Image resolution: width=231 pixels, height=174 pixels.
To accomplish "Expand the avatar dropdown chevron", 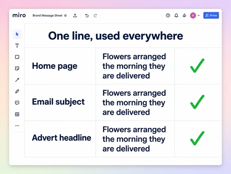I will click(x=199, y=15).
